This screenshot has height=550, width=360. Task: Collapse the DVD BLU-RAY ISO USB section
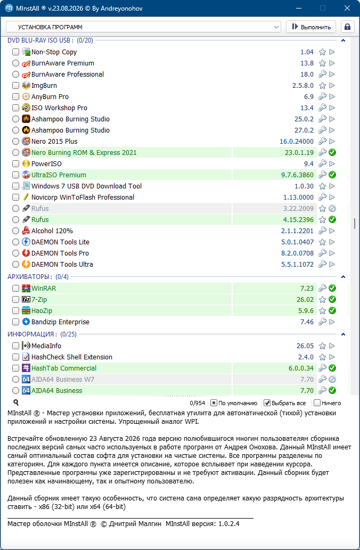(x=343, y=40)
